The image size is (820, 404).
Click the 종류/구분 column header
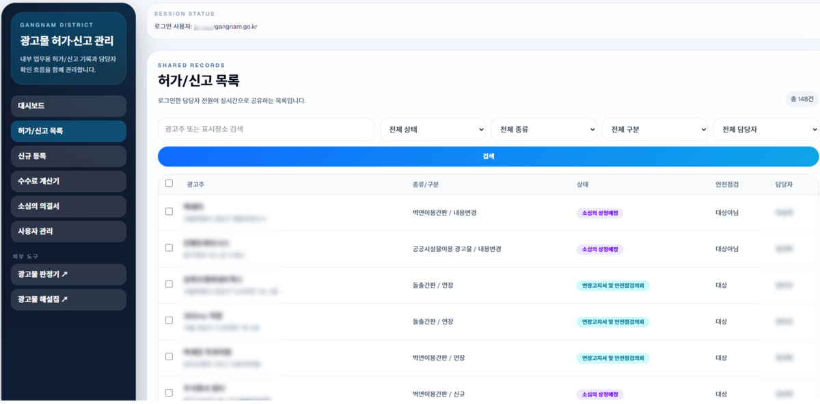[x=425, y=184]
